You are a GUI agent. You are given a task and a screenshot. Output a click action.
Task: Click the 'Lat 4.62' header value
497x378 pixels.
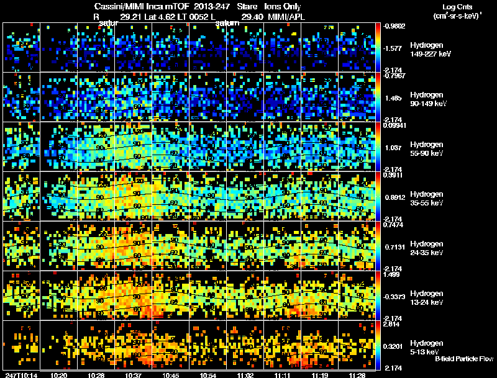(160, 17)
